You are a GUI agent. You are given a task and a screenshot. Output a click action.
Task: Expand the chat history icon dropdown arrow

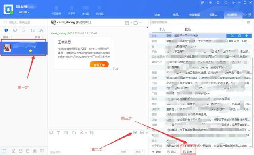pos(147,133)
